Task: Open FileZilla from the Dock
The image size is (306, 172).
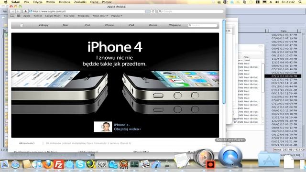Action: pyautogui.click(x=59, y=164)
